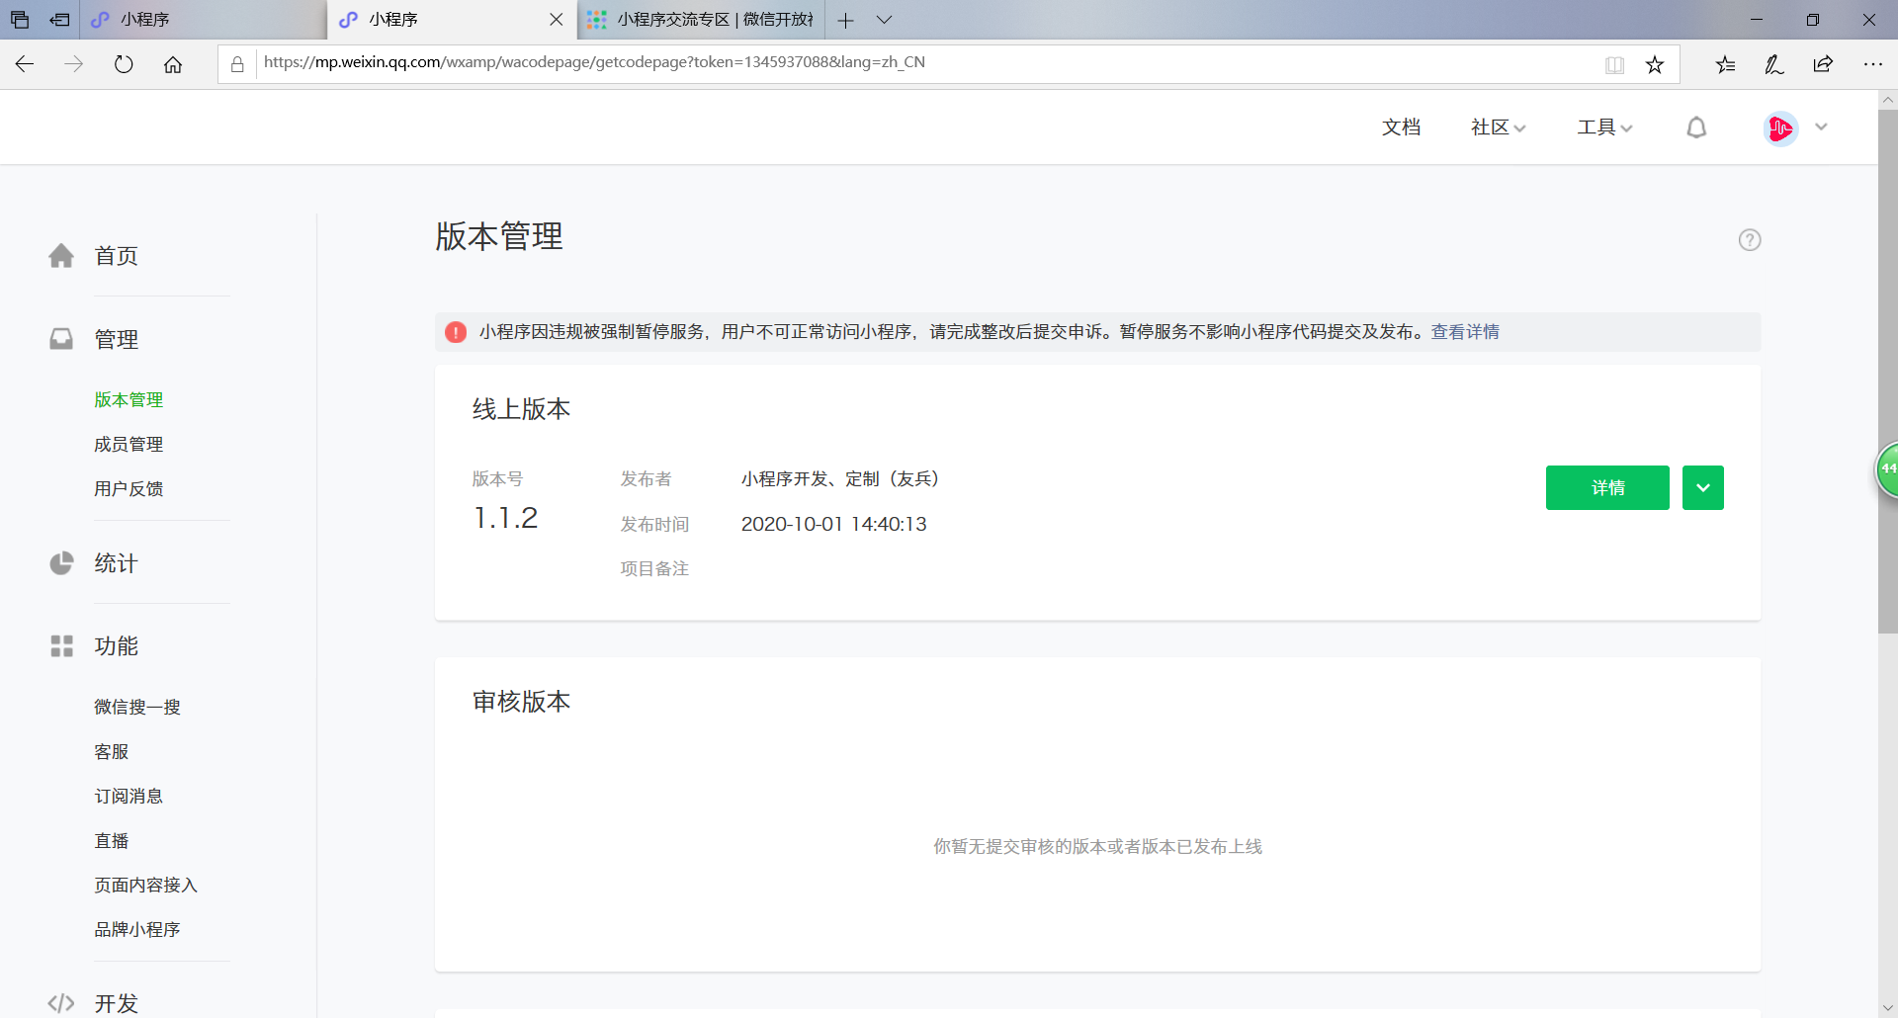
Task: Open the 文档 link in header
Action: [1401, 127]
